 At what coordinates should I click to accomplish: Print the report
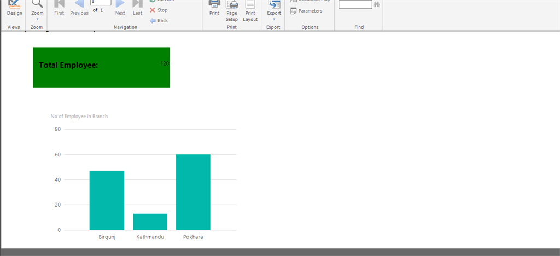coord(214,9)
